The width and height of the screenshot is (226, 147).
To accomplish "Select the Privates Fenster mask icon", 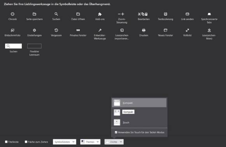I will tap(78, 30).
